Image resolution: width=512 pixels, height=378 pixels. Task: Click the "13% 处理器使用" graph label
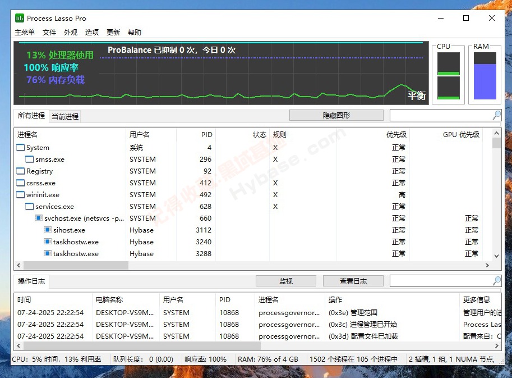60,55
